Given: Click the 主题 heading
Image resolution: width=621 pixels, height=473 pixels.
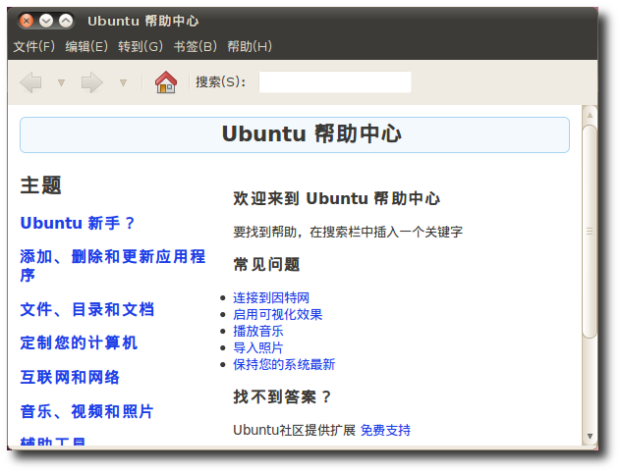Looking at the screenshot, I should coord(41,185).
